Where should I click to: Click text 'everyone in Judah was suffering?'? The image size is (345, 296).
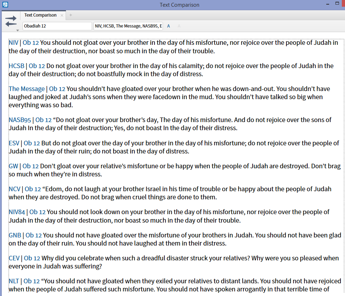[55, 266]
